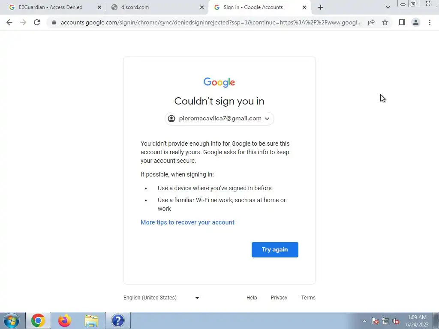Click the muted volume tray icon
Viewport: 439px width, 329px height.
396,321
